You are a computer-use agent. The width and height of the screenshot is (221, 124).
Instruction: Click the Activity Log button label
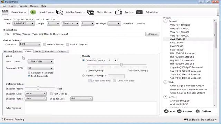(x=152, y=12)
